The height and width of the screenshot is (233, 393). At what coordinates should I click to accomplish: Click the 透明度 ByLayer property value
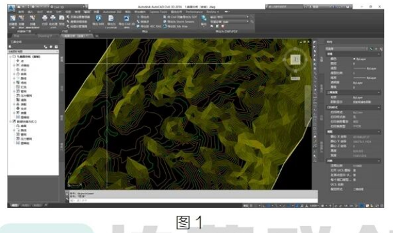click(x=358, y=83)
